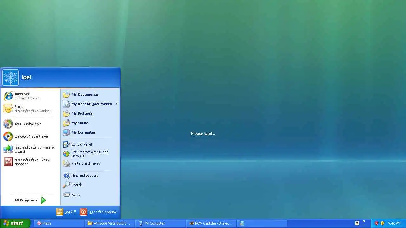Click the Log Off button
The image size is (406, 228).
pyautogui.click(x=66, y=212)
